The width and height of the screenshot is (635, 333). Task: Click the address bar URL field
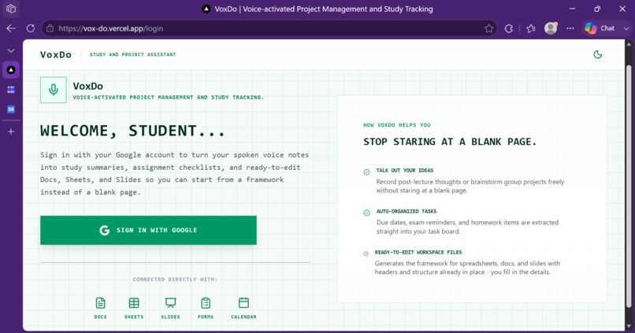(269, 28)
